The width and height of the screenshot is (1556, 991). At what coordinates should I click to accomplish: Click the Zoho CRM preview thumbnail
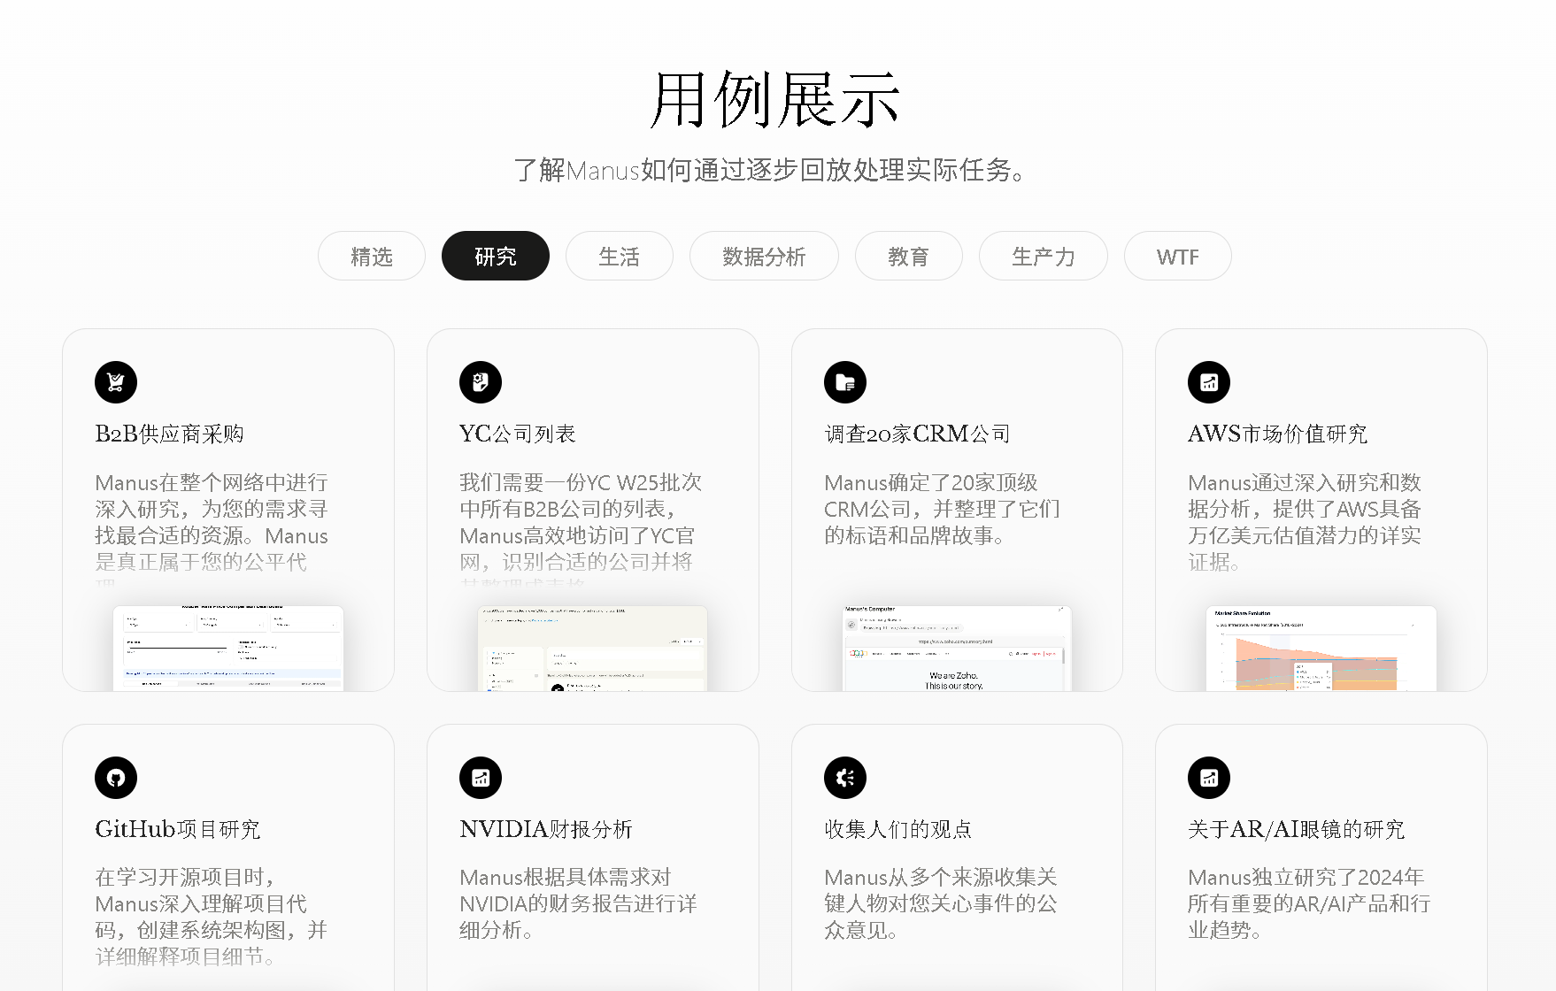click(x=957, y=649)
